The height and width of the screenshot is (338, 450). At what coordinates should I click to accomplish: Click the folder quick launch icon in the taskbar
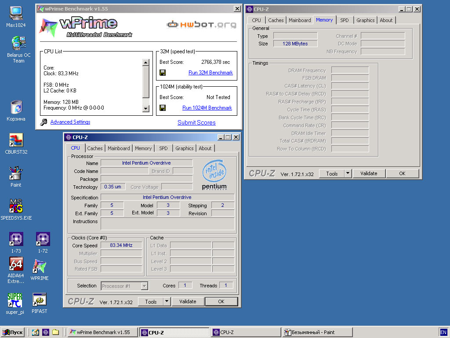click(56, 333)
